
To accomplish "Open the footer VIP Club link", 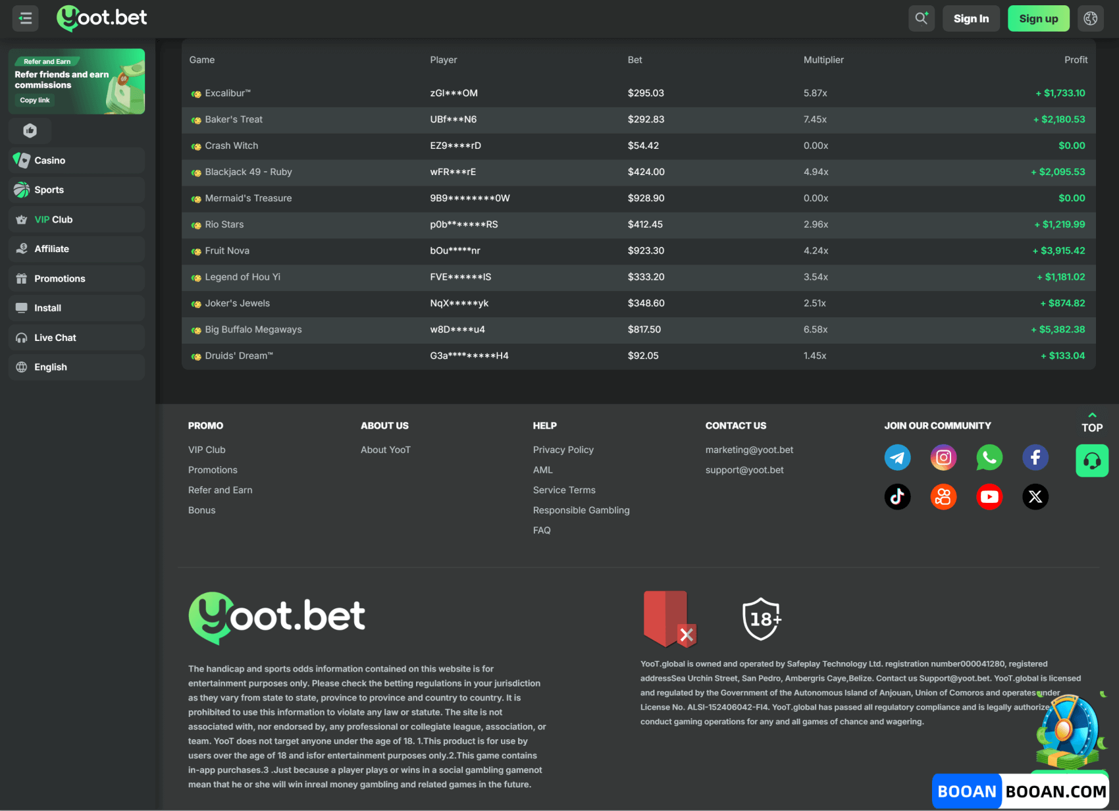I will click(x=207, y=450).
